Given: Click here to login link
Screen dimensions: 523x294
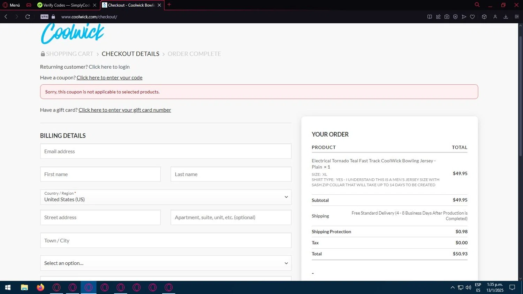Looking at the screenshot, I should (109, 67).
